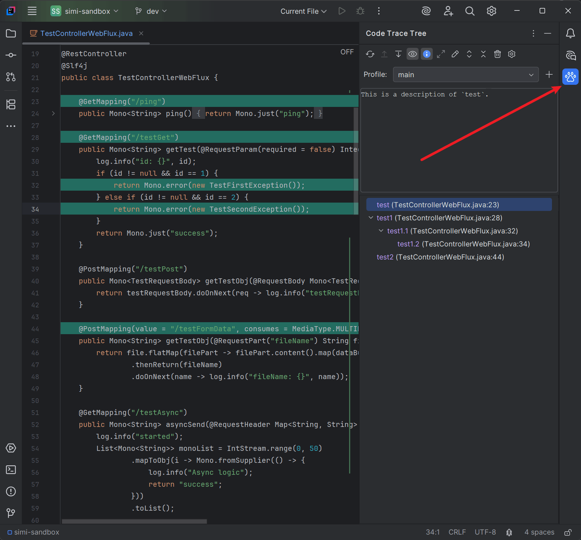Open the AI Assistant swirl icon
The height and width of the screenshot is (540, 581).
(x=426, y=11)
